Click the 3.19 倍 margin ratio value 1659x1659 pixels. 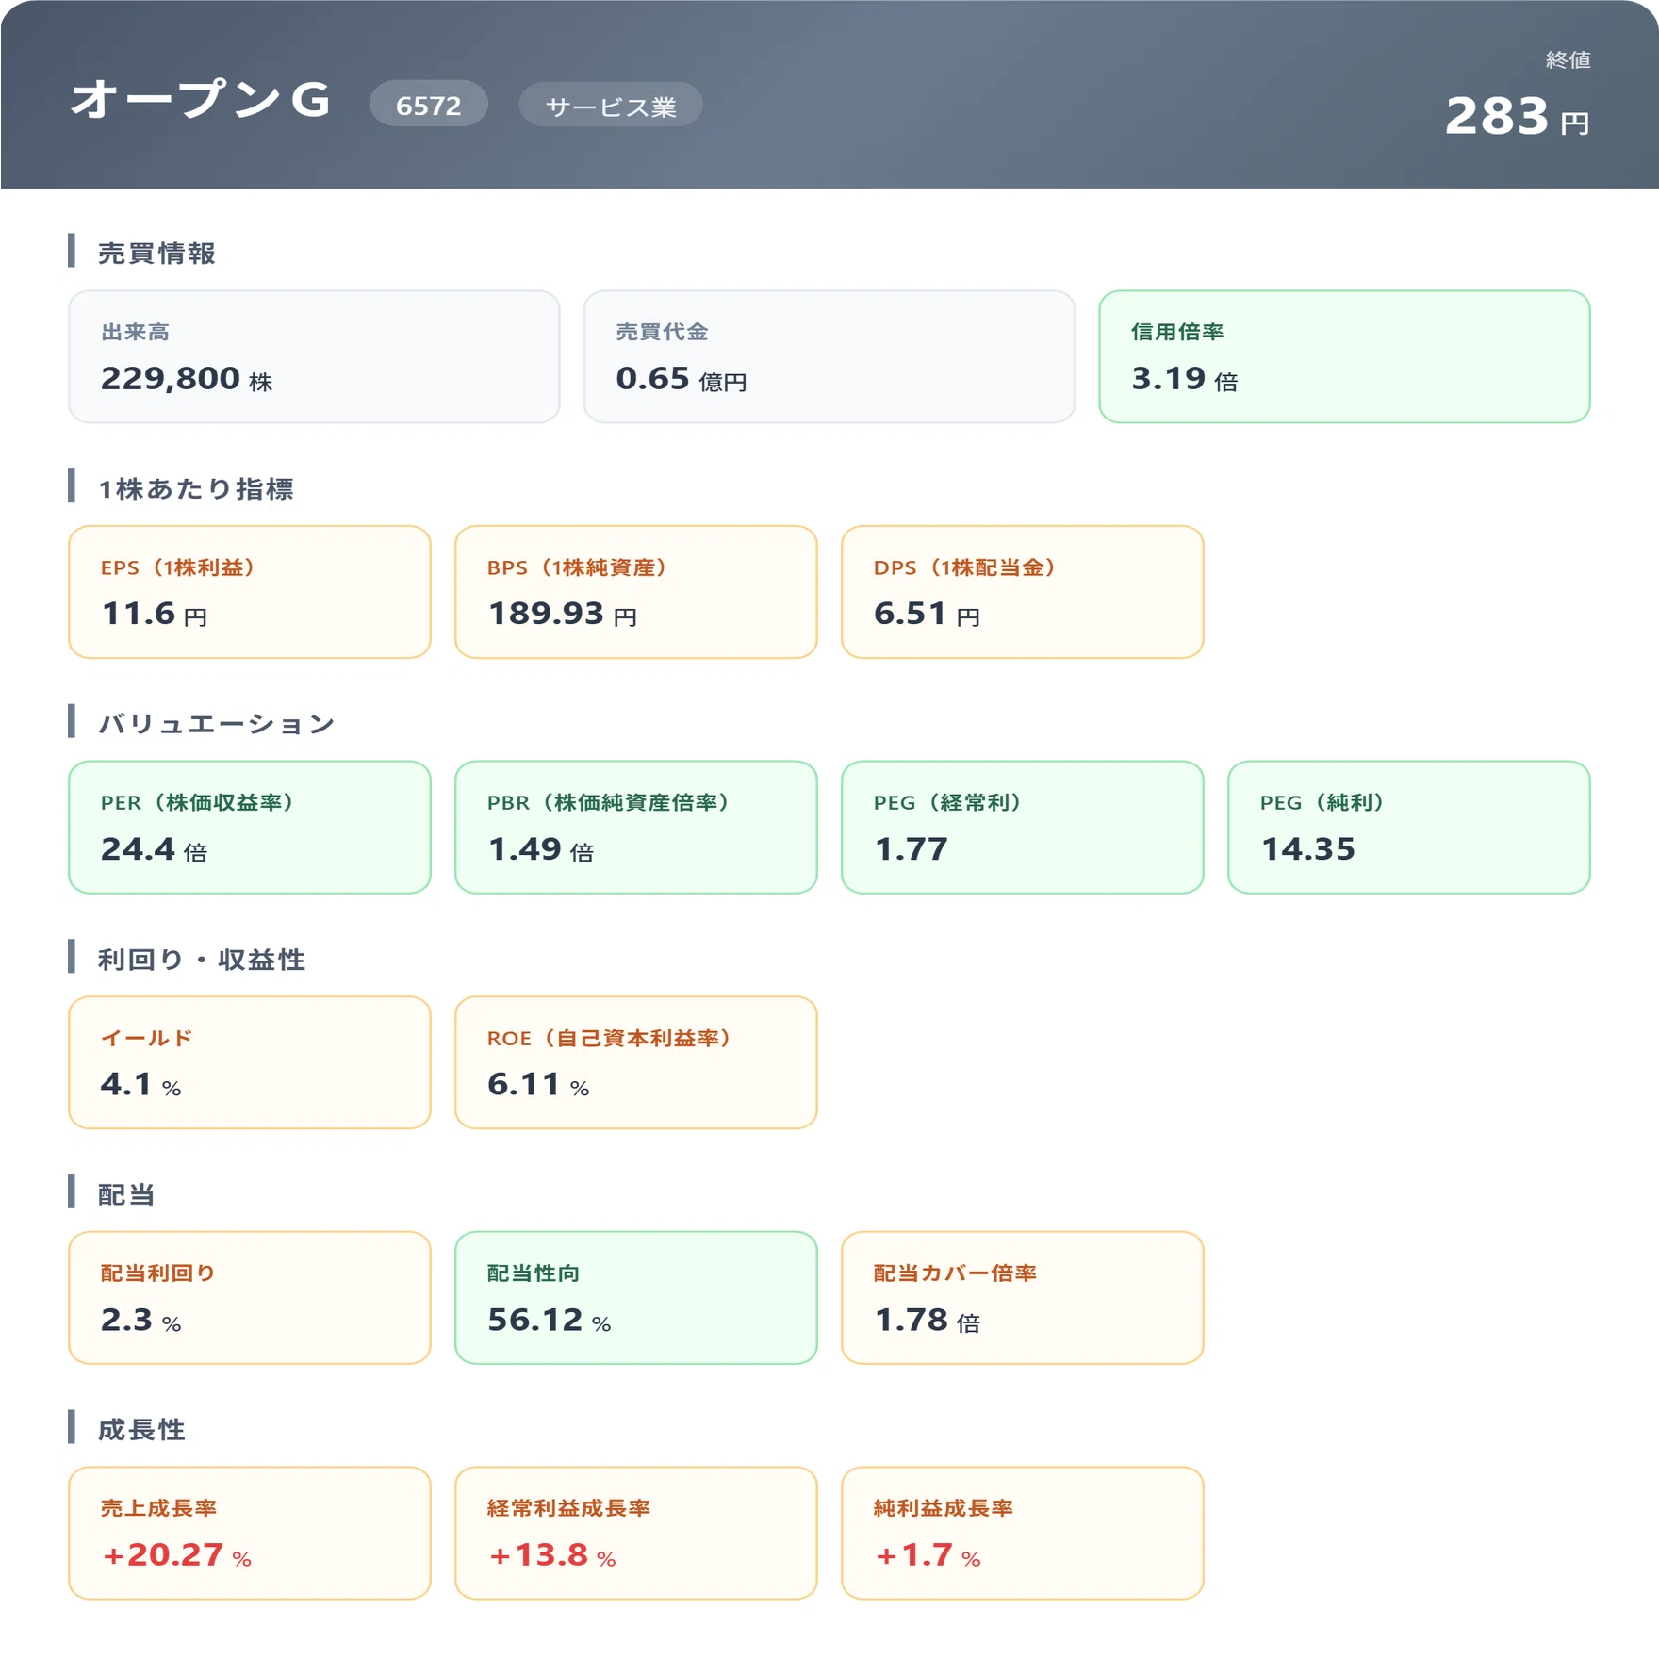[1185, 379]
